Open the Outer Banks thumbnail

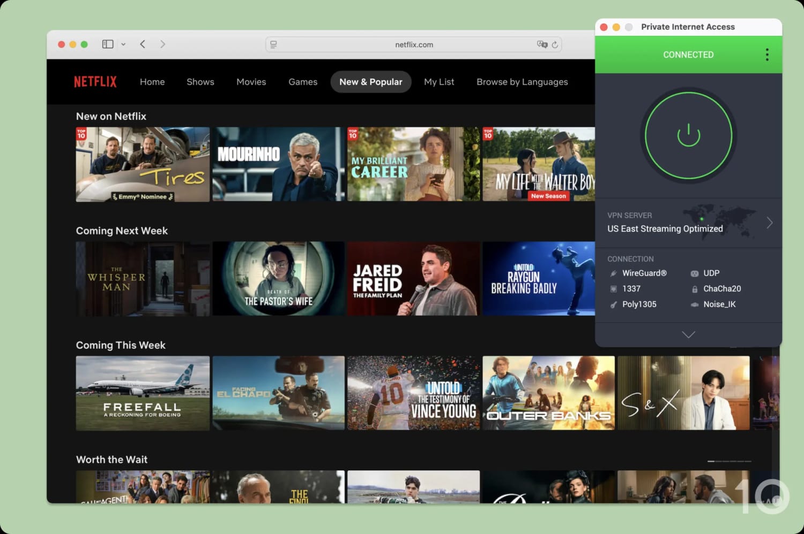[548, 393]
